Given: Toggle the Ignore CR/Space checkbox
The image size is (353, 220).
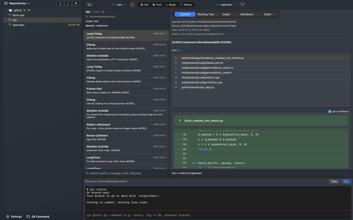Looking at the screenshot, I should tap(330, 111).
